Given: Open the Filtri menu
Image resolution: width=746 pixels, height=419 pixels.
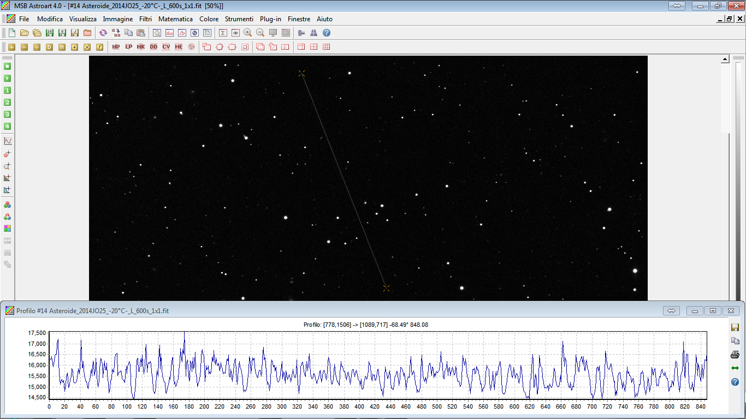Looking at the screenshot, I should (145, 19).
